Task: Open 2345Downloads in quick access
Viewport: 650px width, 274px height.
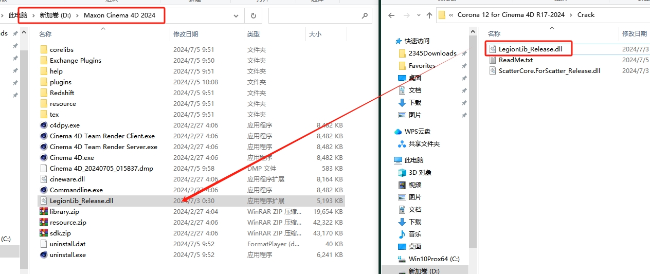Action: pos(432,53)
